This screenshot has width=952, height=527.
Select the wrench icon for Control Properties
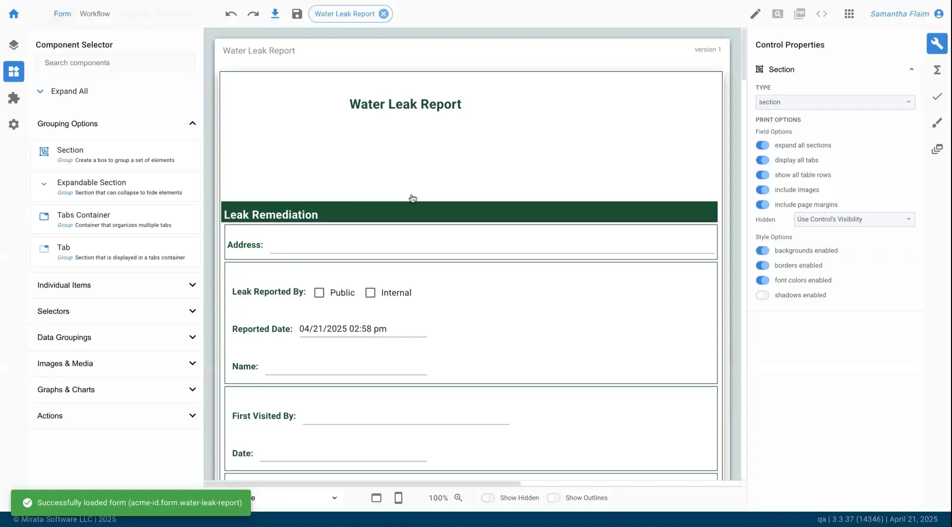click(x=937, y=44)
